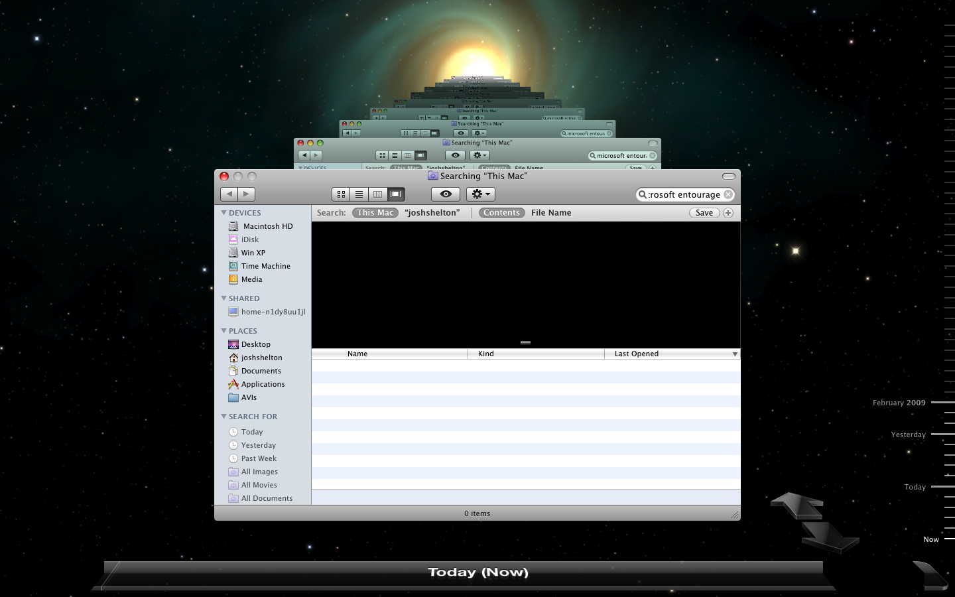The width and height of the screenshot is (955, 597).
Task: Sort results by Last Opened column
Action: (672, 354)
